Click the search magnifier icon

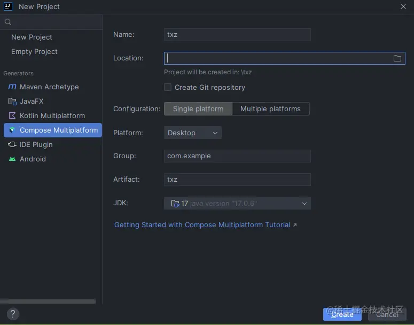point(7,22)
